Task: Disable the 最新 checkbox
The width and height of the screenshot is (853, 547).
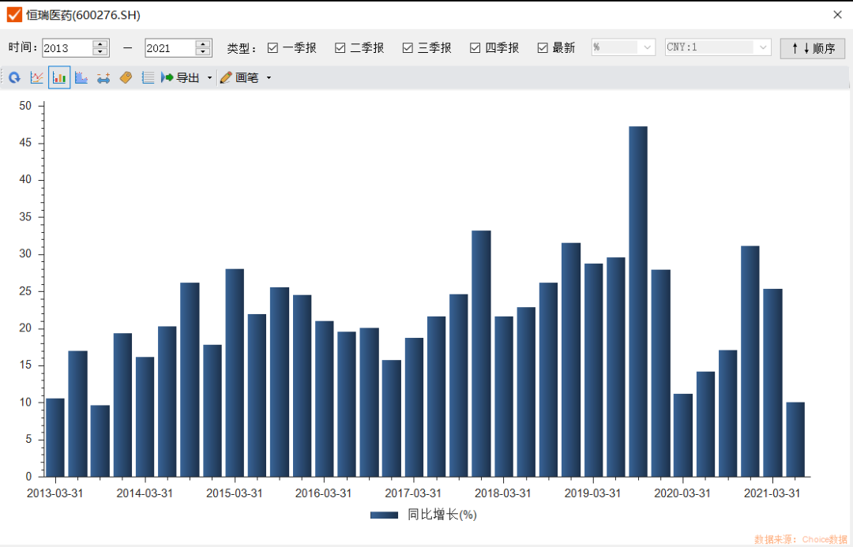Action: (x=543, y=48)
